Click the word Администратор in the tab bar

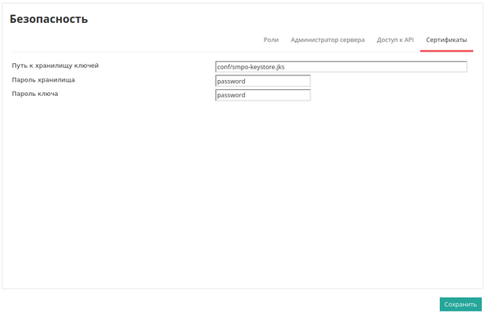pos(315,40)
